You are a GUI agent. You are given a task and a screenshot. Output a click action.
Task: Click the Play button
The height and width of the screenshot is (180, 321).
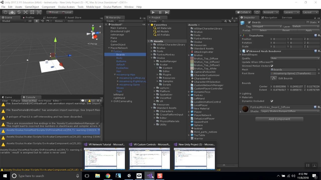[153, 12]
